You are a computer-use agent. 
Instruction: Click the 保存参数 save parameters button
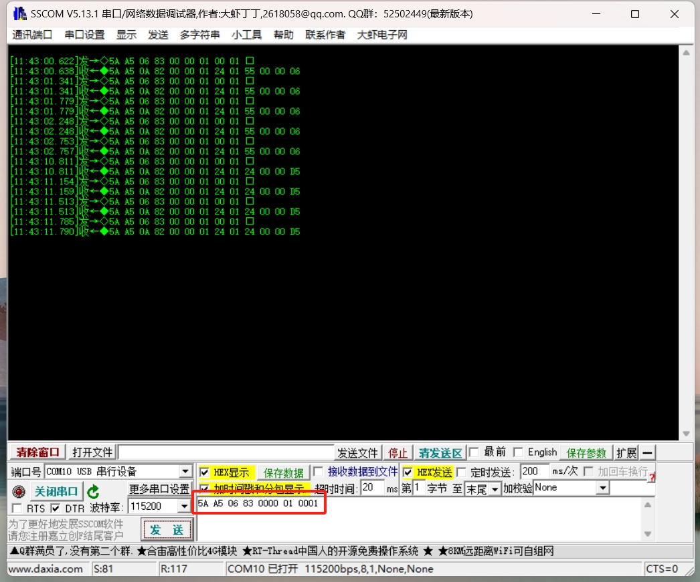point(586,453)
